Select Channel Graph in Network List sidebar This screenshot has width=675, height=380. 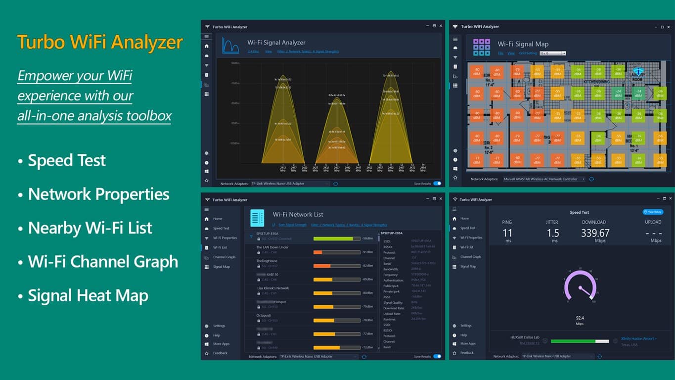224,257
